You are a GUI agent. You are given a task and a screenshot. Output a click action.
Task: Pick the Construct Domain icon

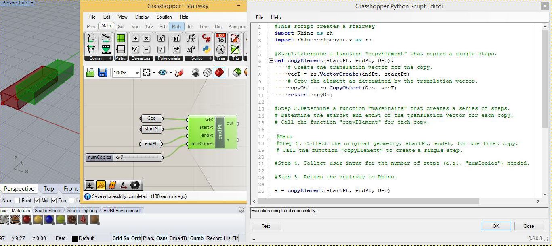[91, 39]
